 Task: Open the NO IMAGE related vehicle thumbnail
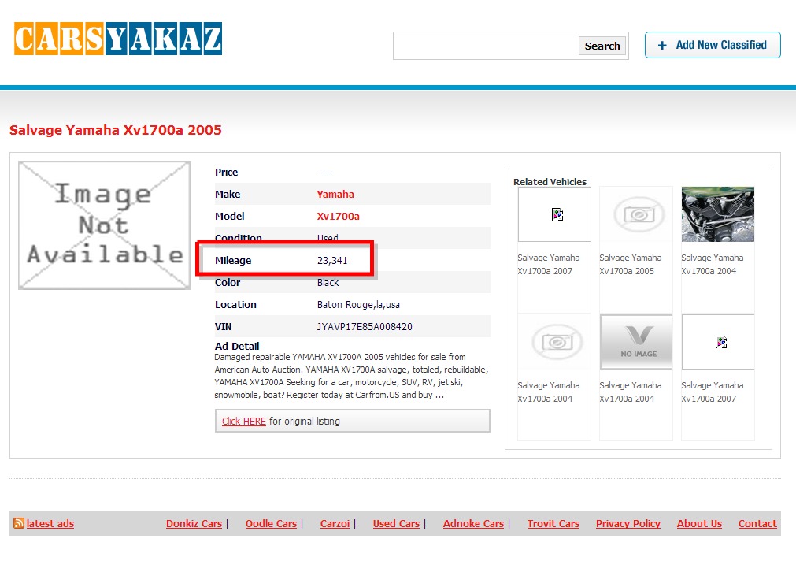pyautogui.click(x=636, y=341)
